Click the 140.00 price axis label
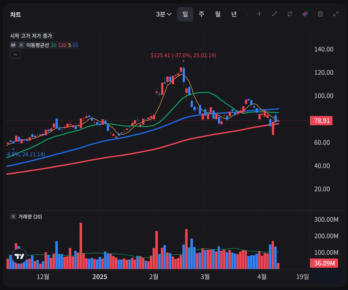348x290 pixels. pos(324,49)
